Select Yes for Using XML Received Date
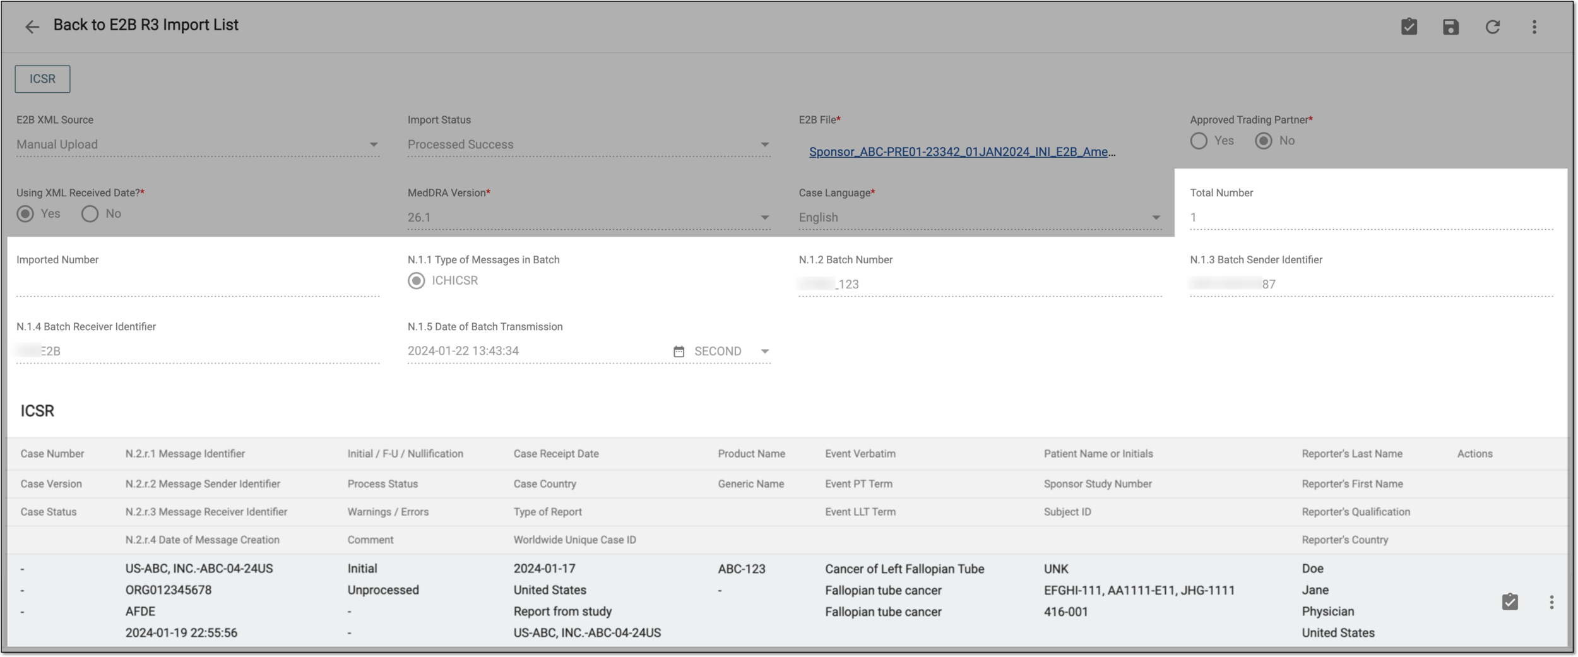 point(25,214)
